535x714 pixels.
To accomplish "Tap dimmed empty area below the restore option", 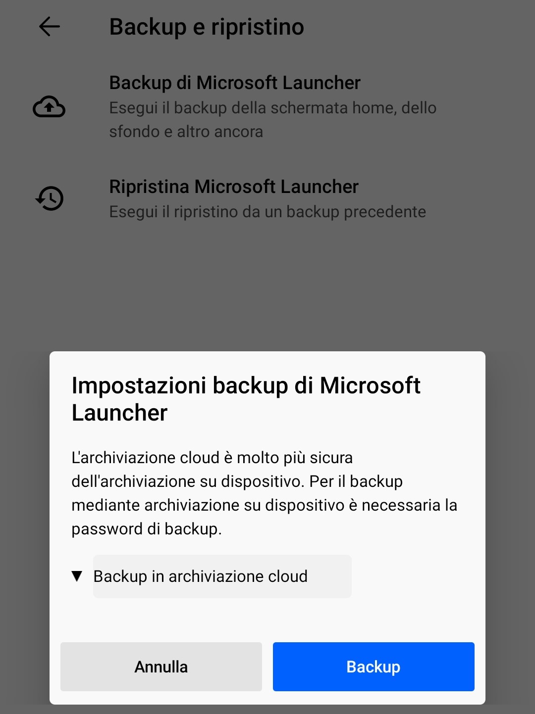I will [x=267, y=287].
